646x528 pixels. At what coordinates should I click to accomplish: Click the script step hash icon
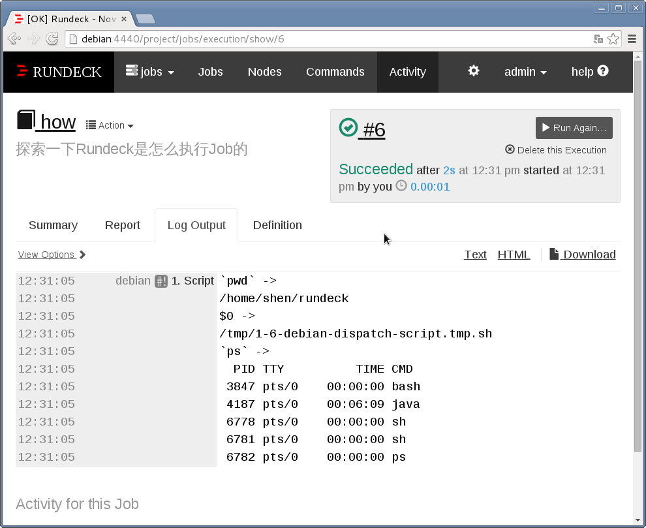[x=161, y=281]
